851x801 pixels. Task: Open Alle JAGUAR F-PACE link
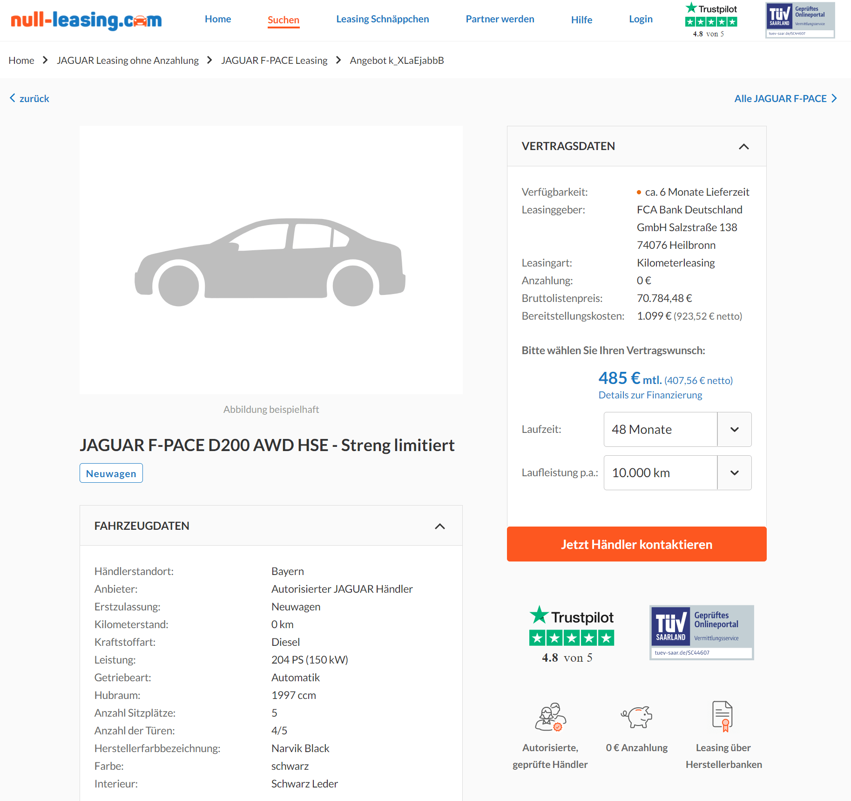[780, 98]
